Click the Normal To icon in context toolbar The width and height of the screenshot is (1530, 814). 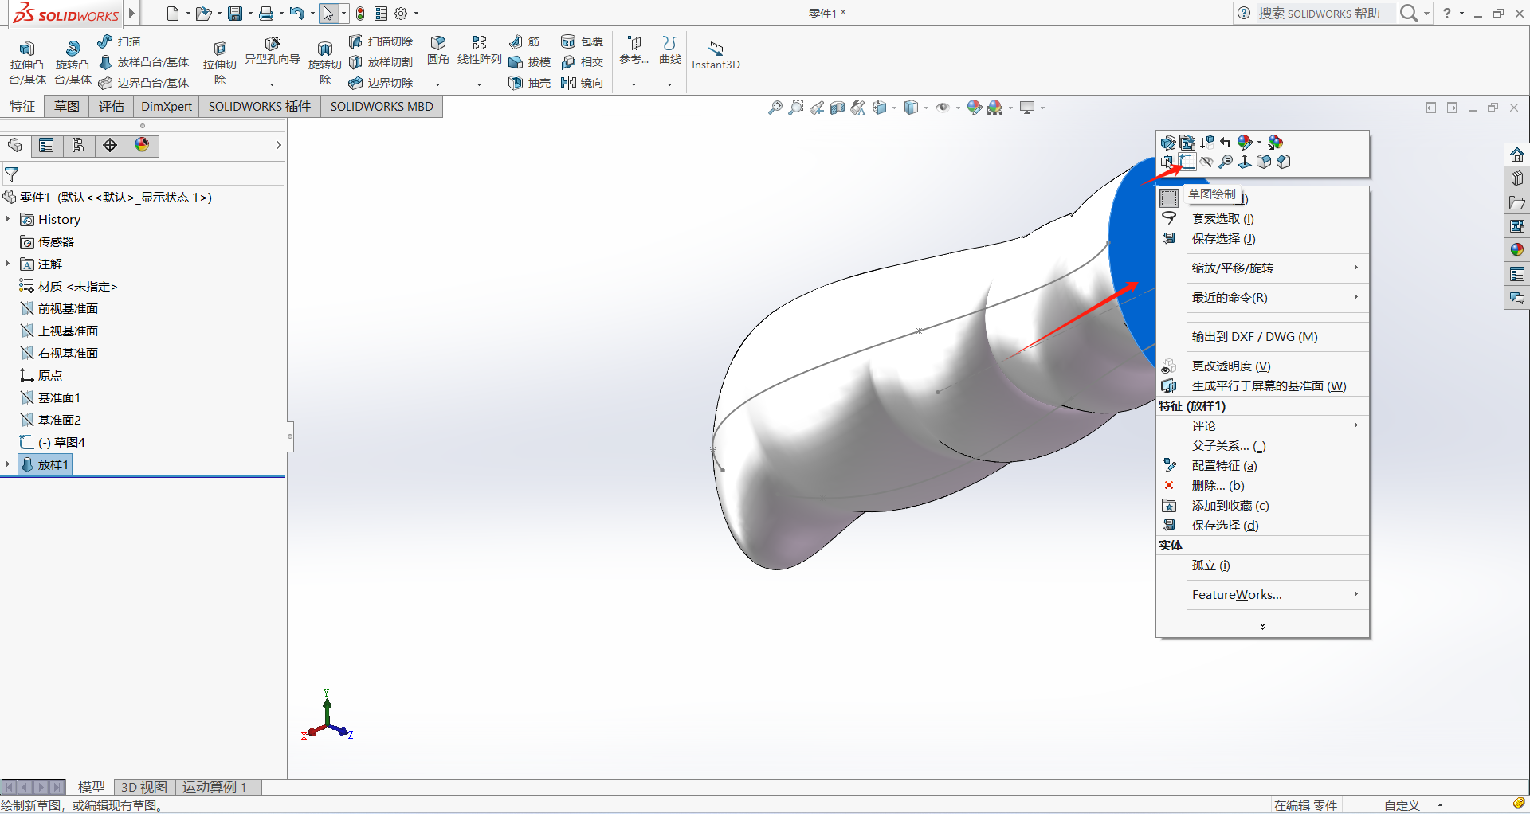click(1245, 162)
